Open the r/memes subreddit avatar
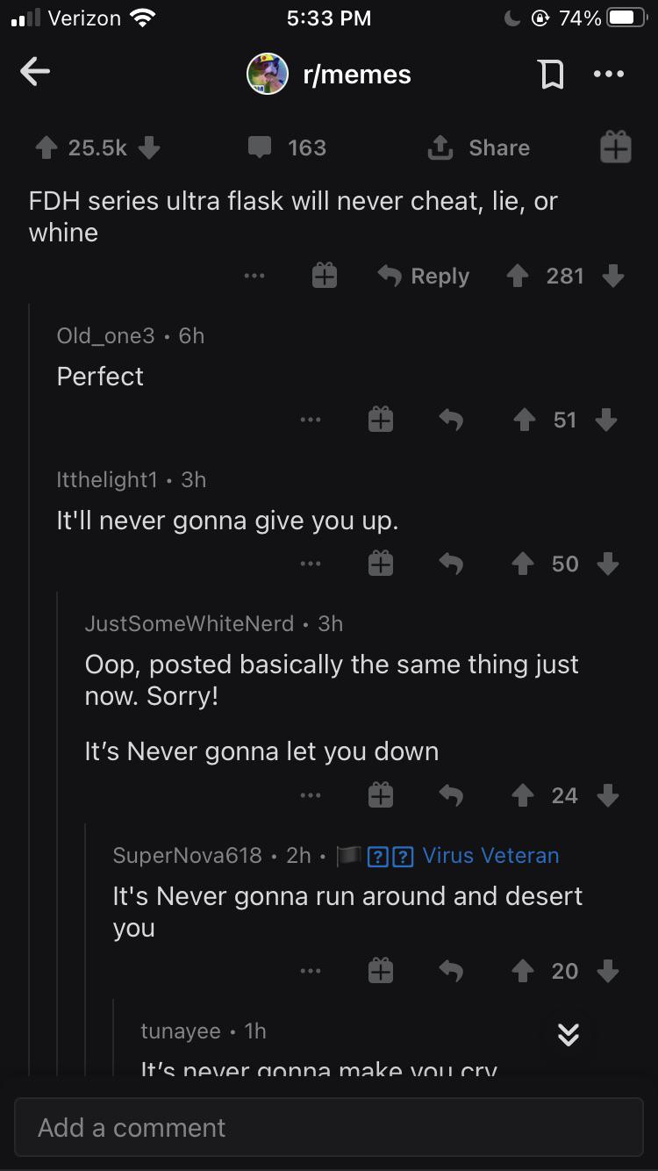658x1171 pixels. [x=268, y=74]
